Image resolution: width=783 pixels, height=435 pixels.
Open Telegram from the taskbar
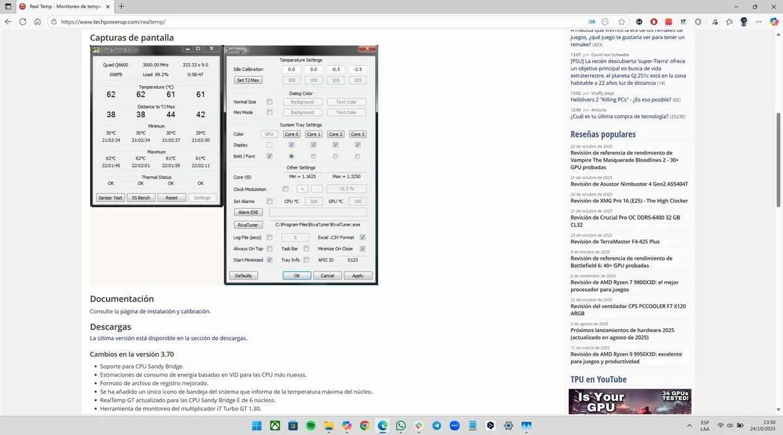pyautogui.click(x=437, y=425)
